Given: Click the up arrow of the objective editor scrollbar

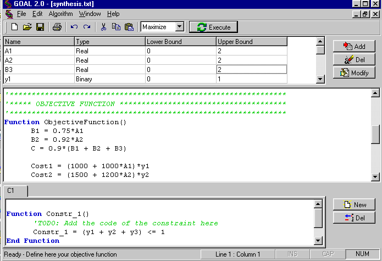Looking at the screenshot, I should click(375, 93).
